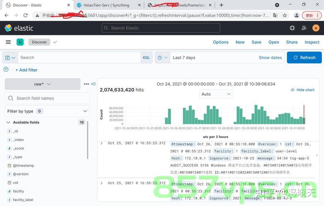The width and height of the screenshot is (324, 206).
Task: Click the Search Elastic global search box
Action: coord(161,28)
